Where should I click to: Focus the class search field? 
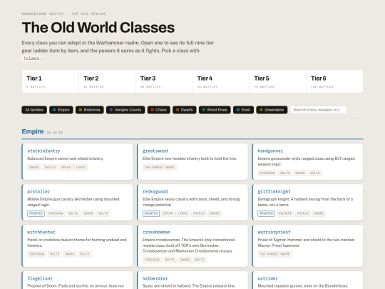[x=319, y=110]
